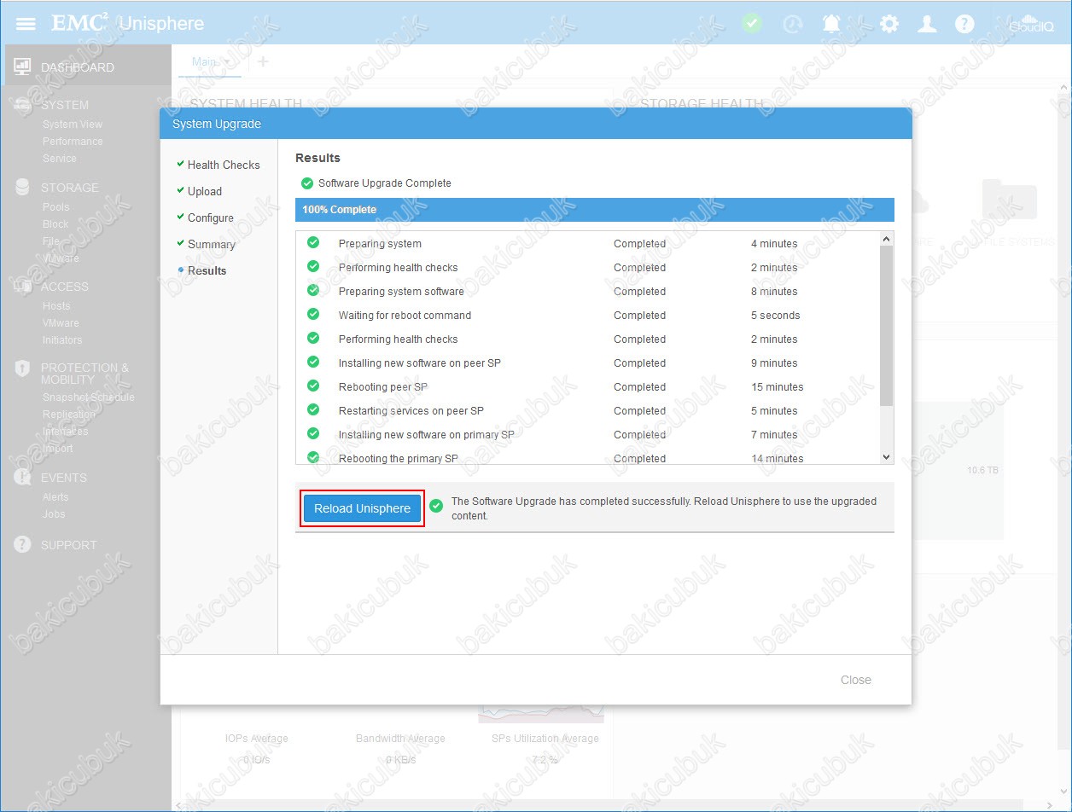The width and height of the screenshot is (1072, 812).
Task: Click the 'Rebooting peer SP' row
Action: (x=382, y=387)
